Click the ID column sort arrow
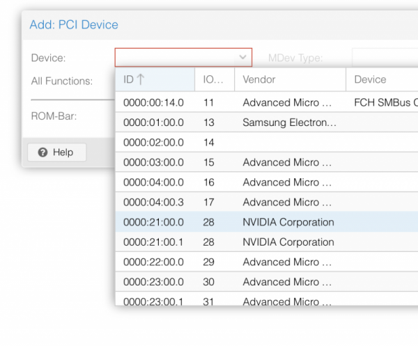This screenshot has height=346, width=418. coord(140,79)
